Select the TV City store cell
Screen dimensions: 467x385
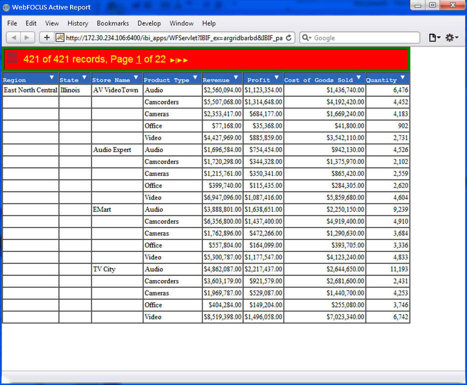coord(117,269)
